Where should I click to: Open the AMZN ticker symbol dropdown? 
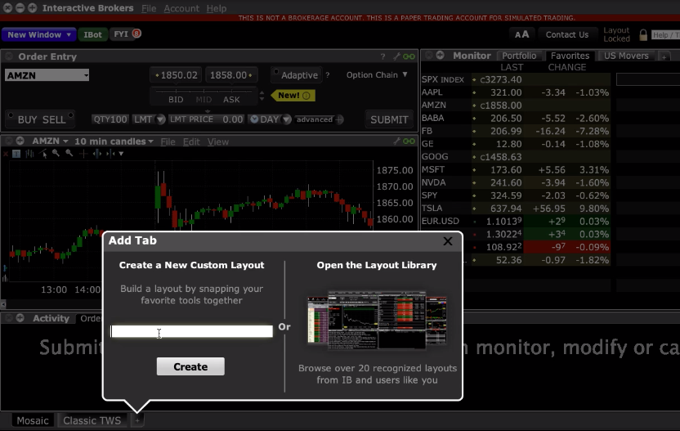pyautogui.click(x=86, y=75)
